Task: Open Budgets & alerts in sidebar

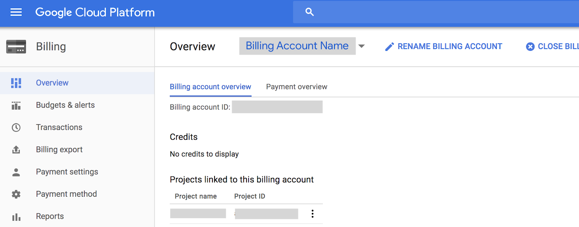Action: click(x=65, y=105)
